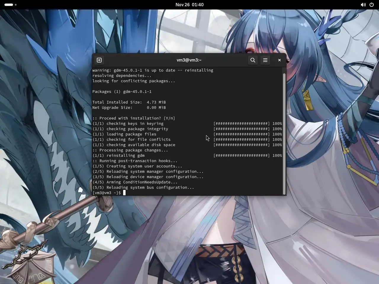Image resolution: width=379 pixels, height=284 pixels.
Task: Click the terminal scrollbar
Action: click(x=284, y=134)
